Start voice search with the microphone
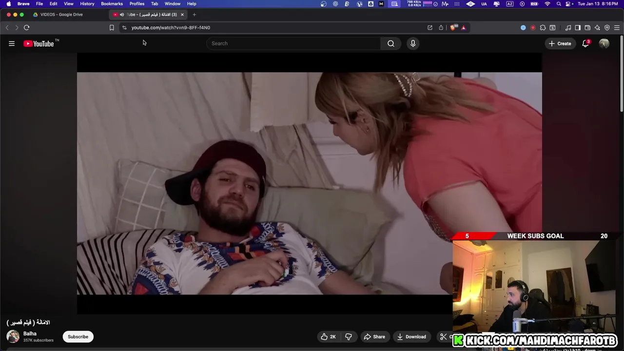The height and width of the screenshot is (351, 624). (x=413, y=43)
